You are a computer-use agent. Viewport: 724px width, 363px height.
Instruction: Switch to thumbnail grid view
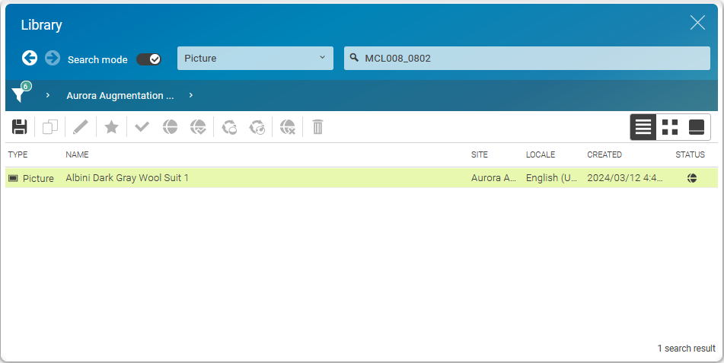pos(670,127)
